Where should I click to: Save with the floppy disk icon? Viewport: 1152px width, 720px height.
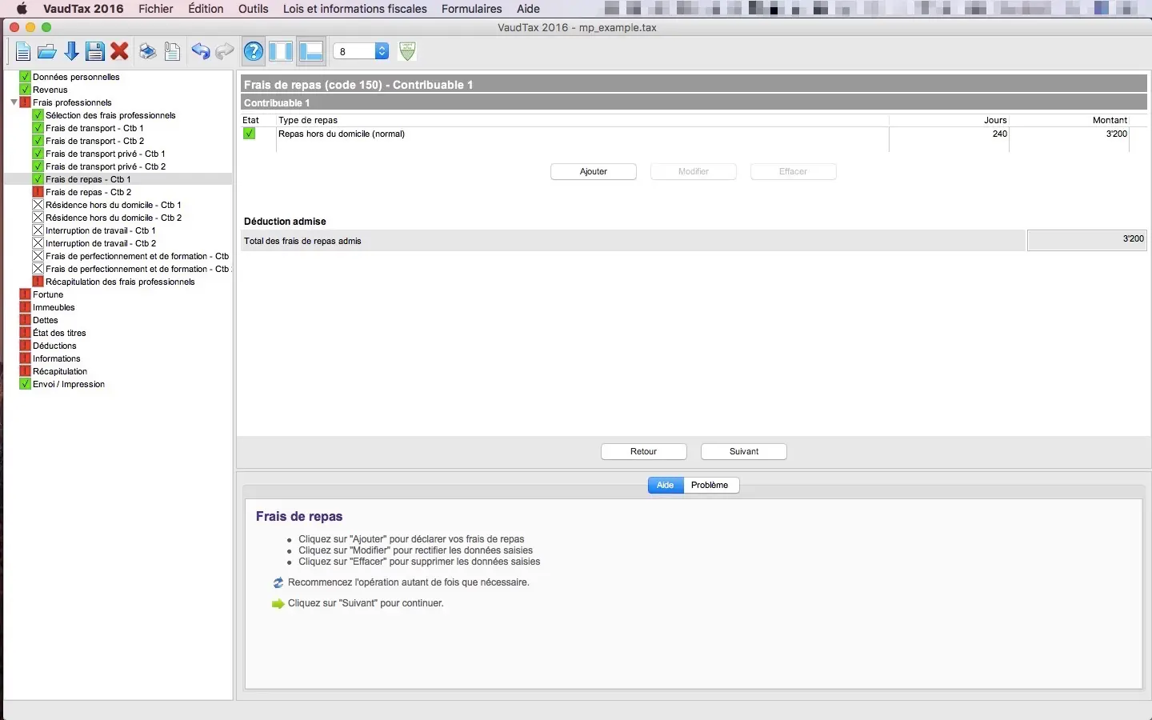coord(95,52)
